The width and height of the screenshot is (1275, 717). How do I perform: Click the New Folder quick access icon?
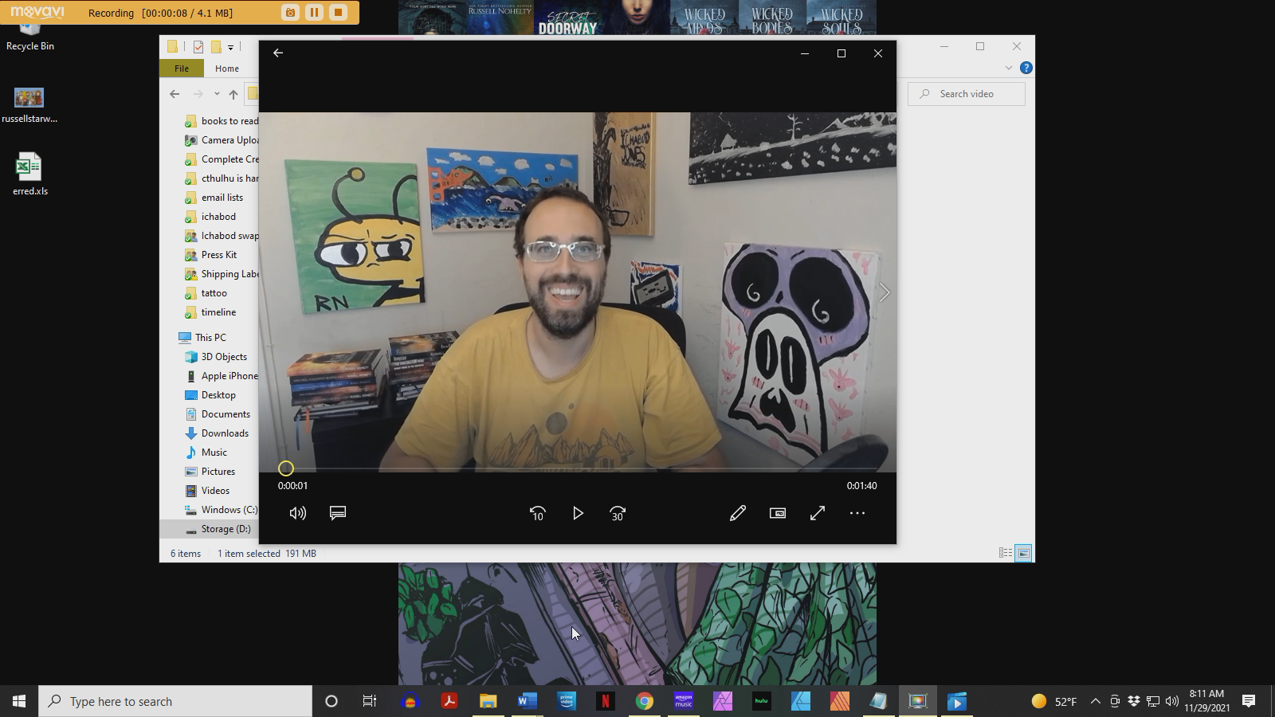click(216, 47)
